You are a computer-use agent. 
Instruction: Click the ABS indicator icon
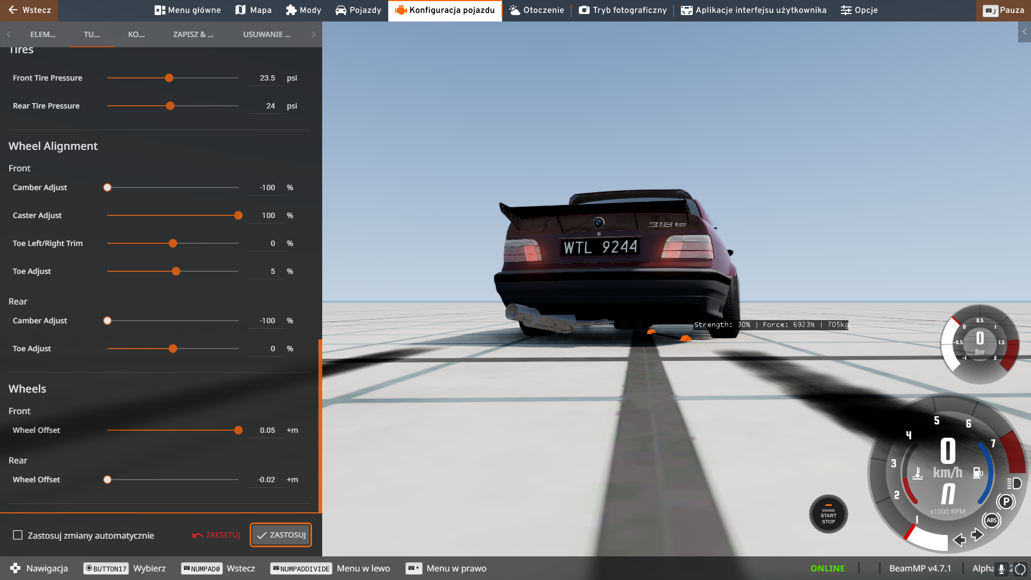tap(991, 520)
